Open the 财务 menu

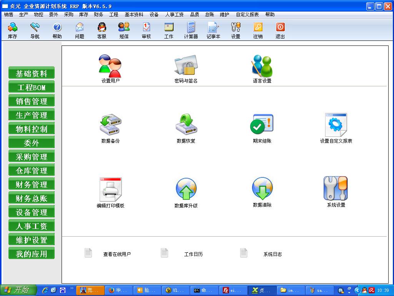(98, 15)
